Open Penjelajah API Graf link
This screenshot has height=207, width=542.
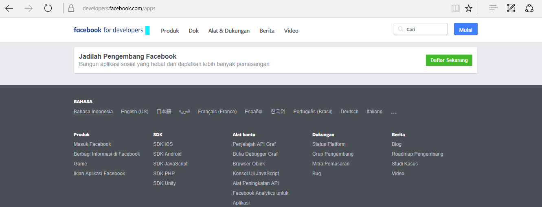(x=255, y=144)
